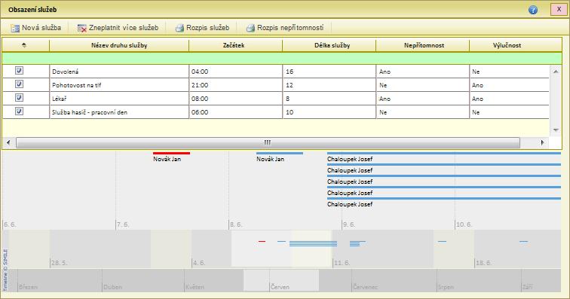Click the 8. 6. date marker

pos(236,224)
